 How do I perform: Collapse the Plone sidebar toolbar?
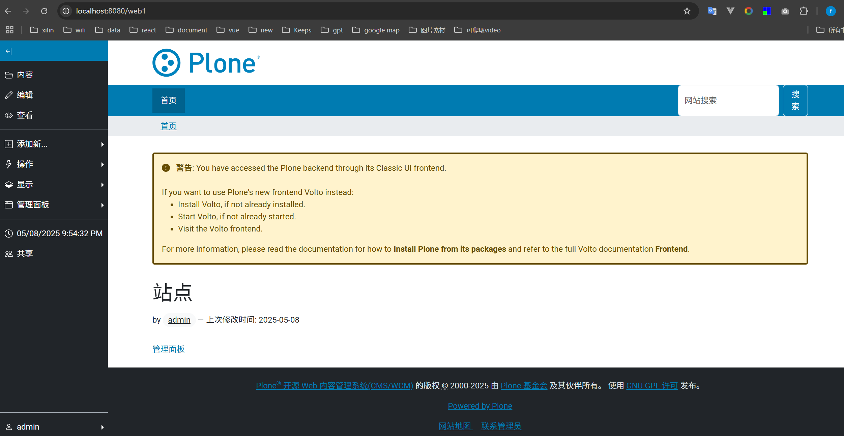click(x=9, y=51)
